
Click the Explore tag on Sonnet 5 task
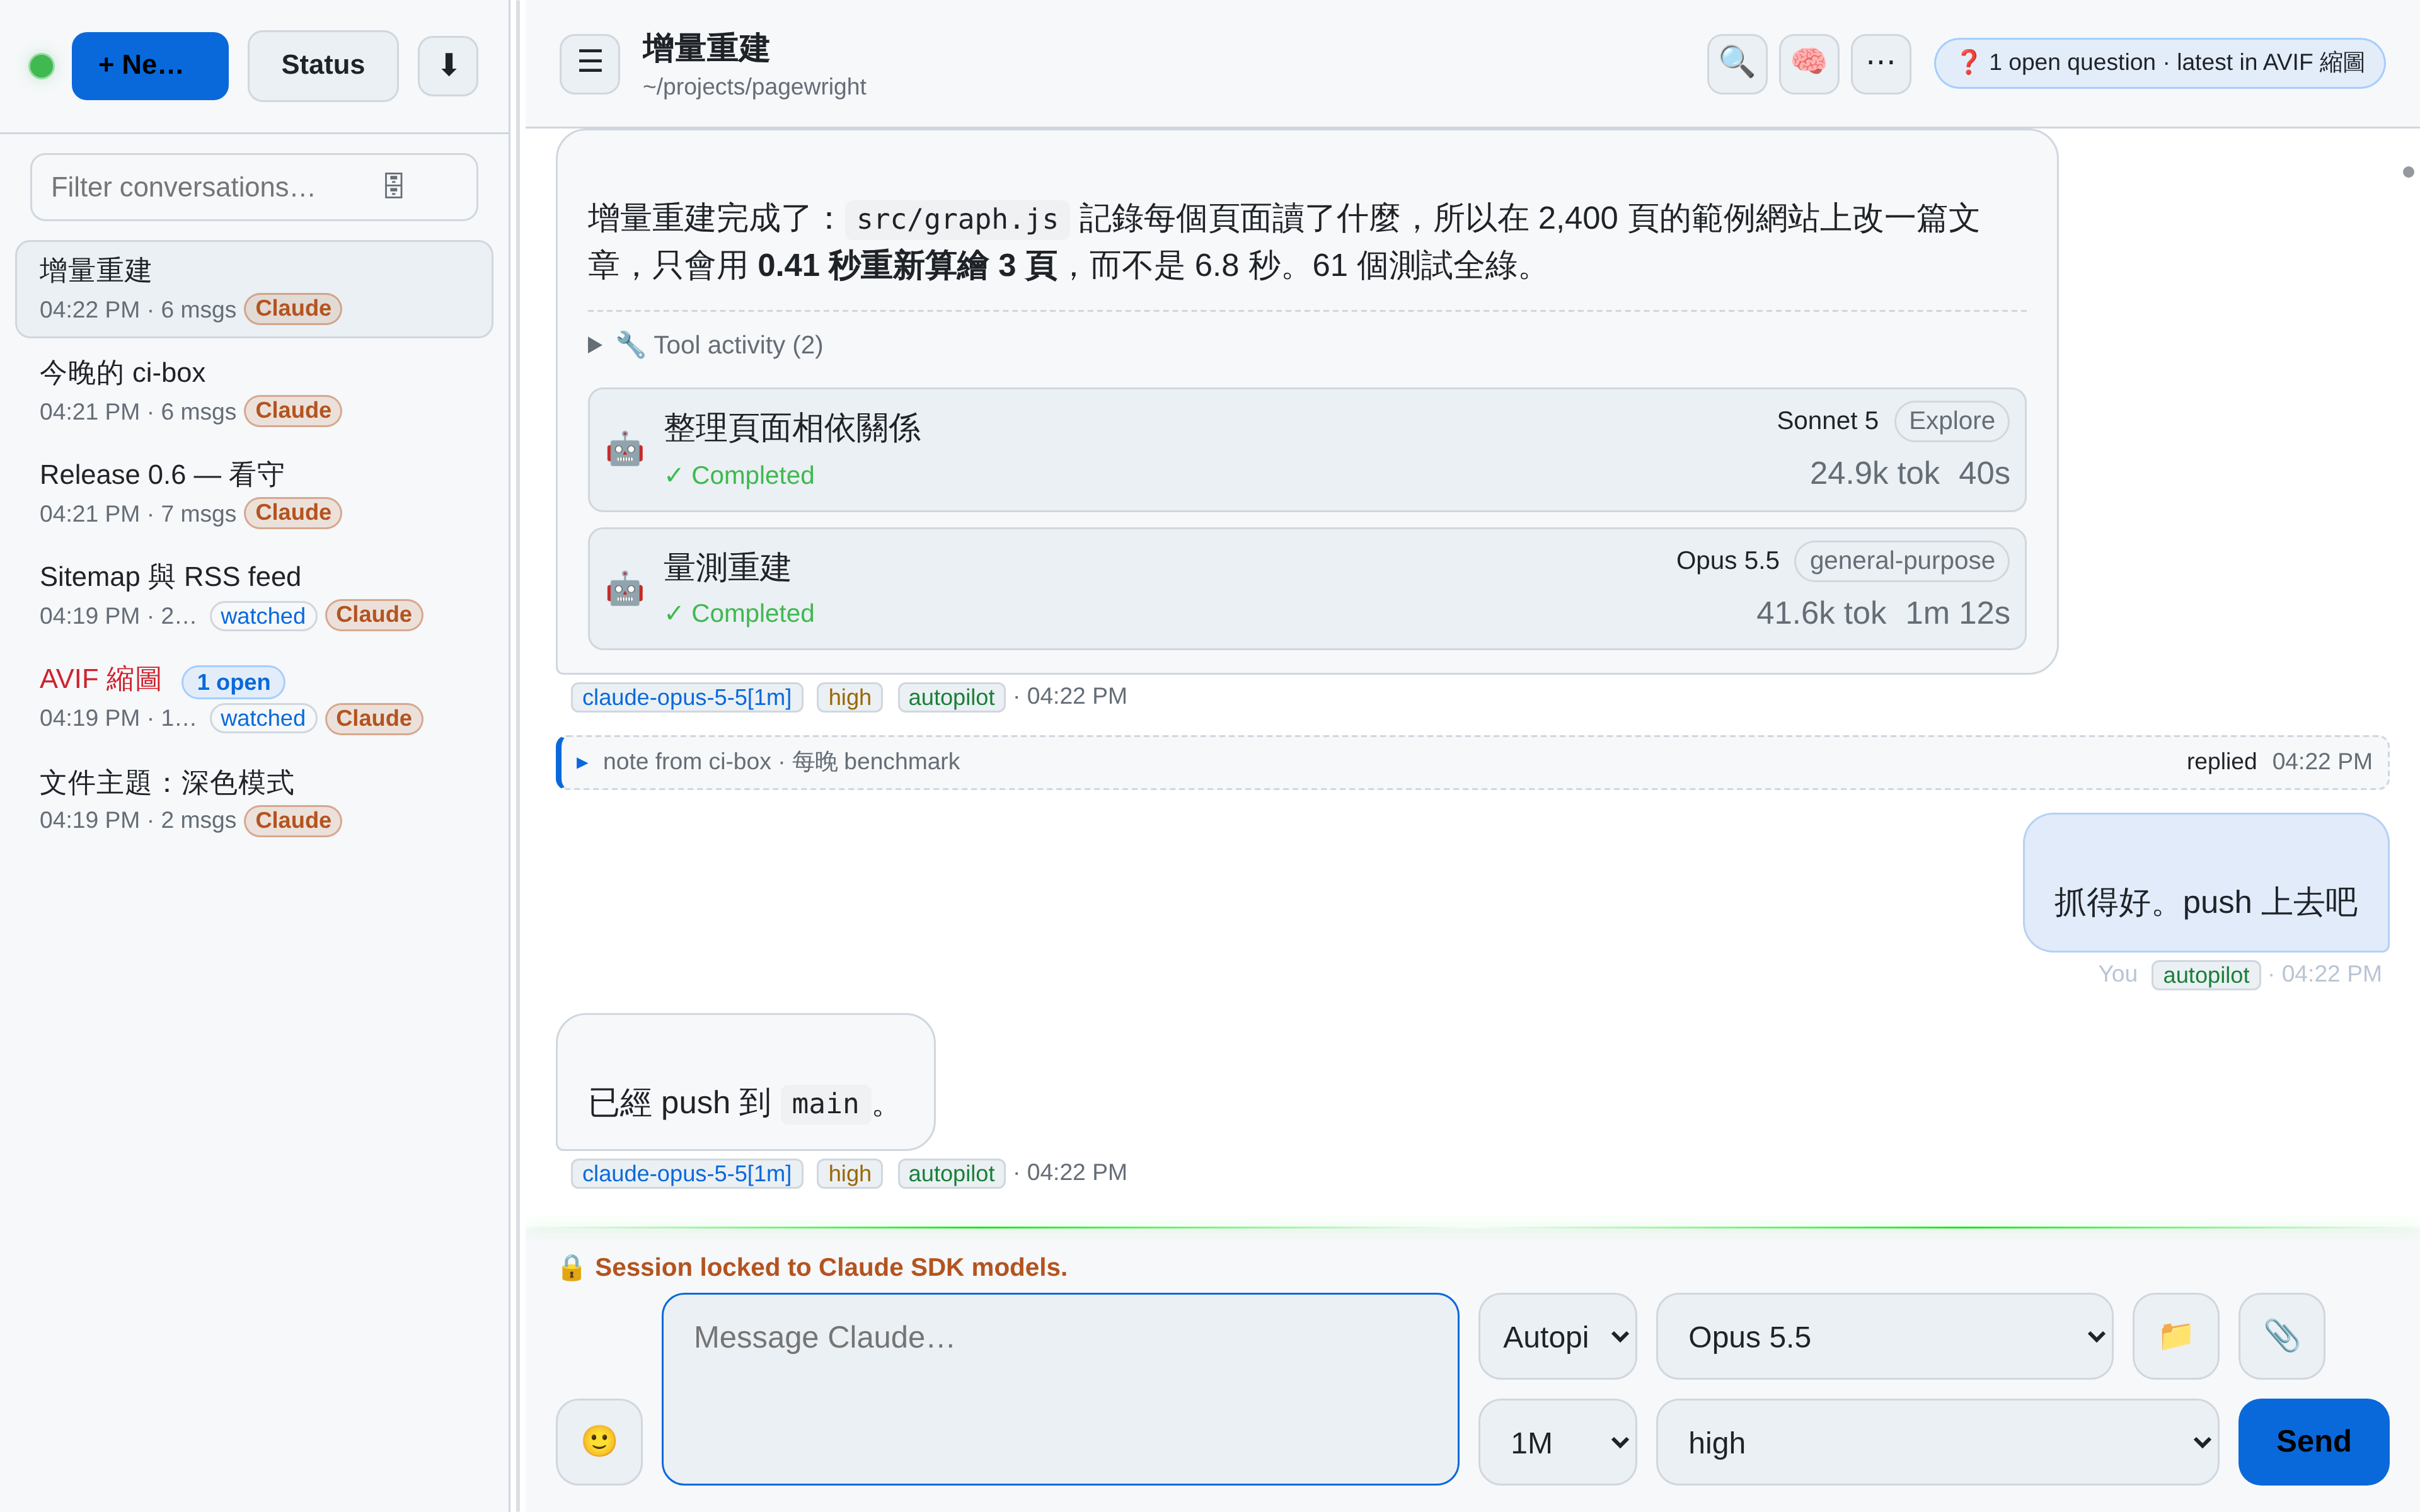tap(1951, 421)
